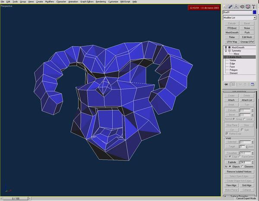Toggle the Pin Stack icon

pos(226,84)
